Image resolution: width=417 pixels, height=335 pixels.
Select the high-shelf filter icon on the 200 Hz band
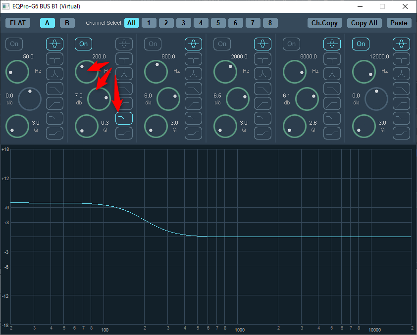124,133
